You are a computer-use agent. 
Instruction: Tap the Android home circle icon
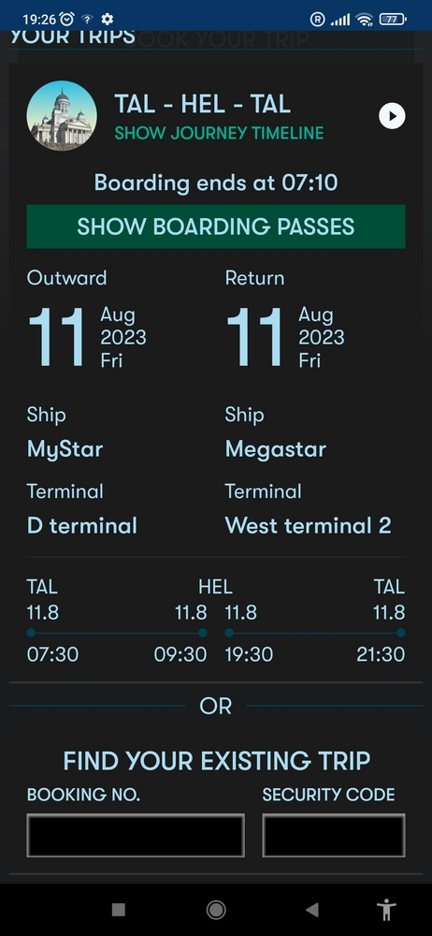[x=216, y=909]
